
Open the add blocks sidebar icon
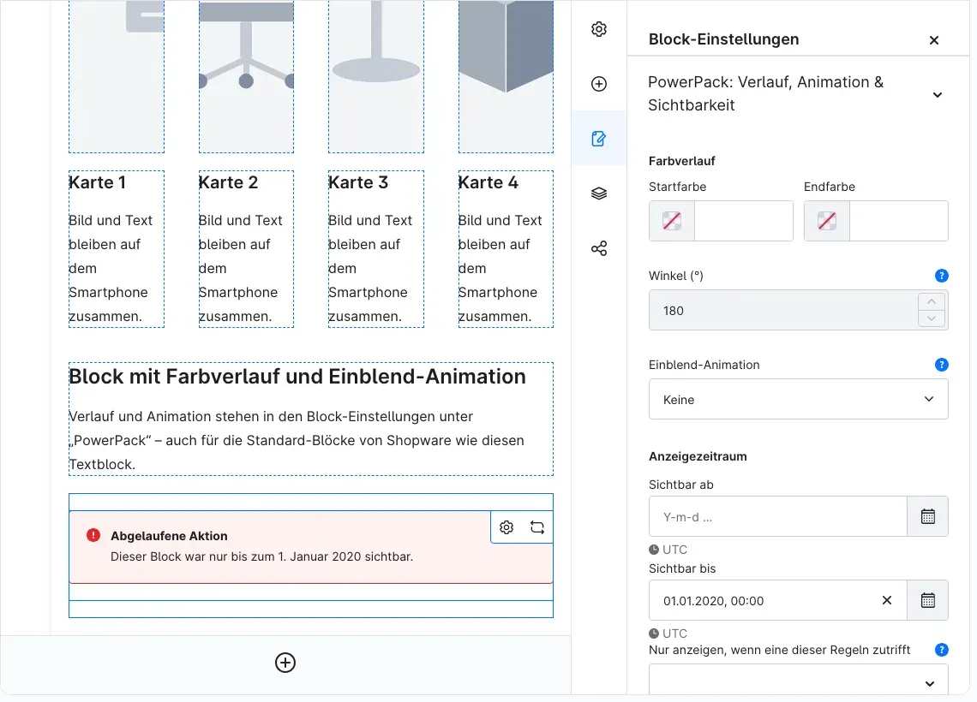[x=599, y=84]
